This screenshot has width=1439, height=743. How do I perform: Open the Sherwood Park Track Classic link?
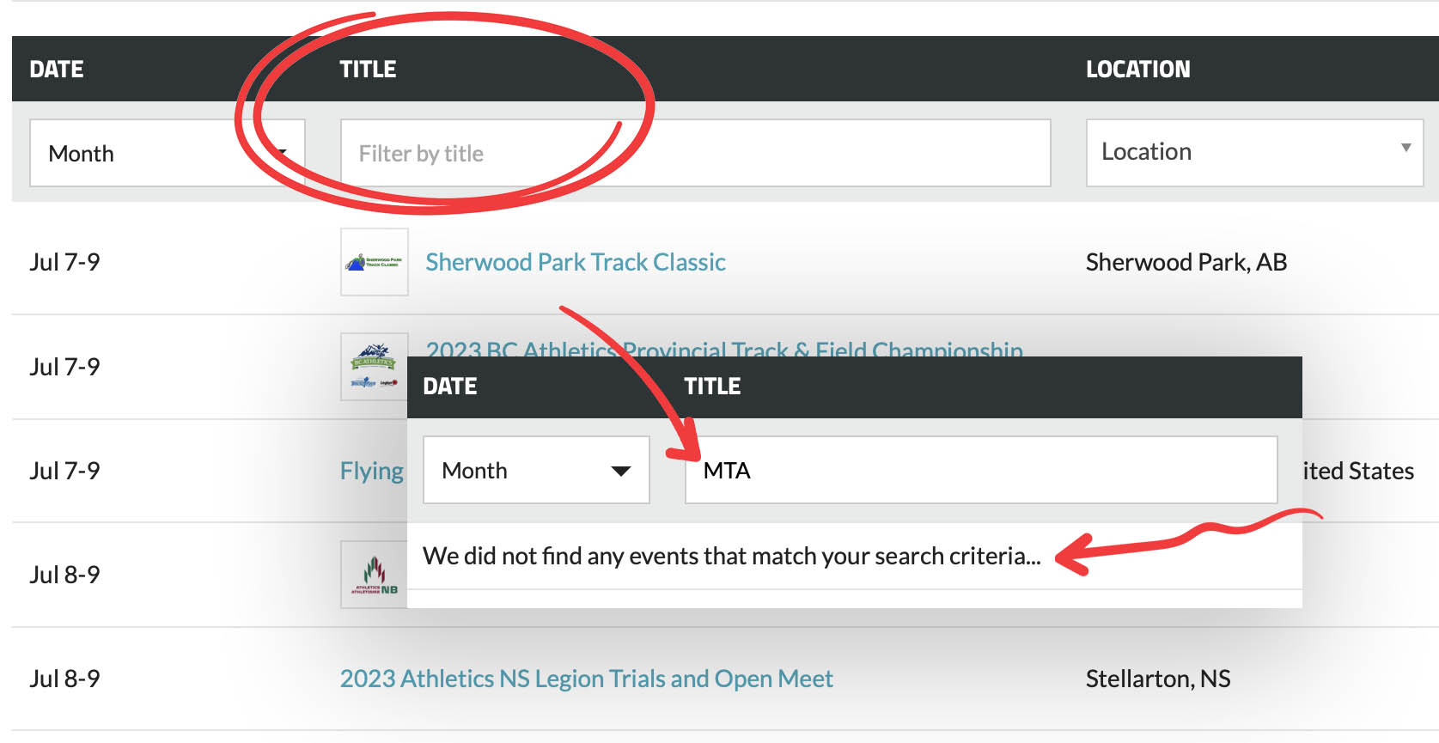576,262
